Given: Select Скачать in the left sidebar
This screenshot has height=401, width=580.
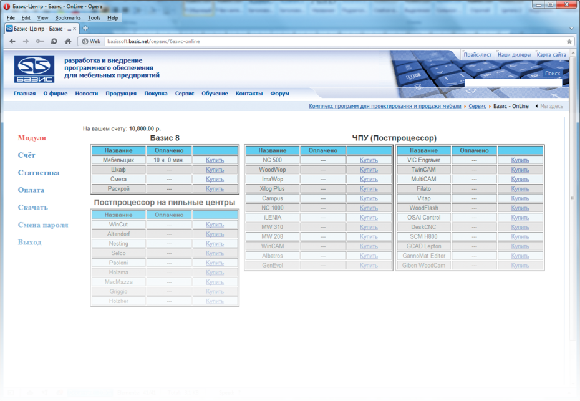Looking at the screenshot, I should coord(32,208).
